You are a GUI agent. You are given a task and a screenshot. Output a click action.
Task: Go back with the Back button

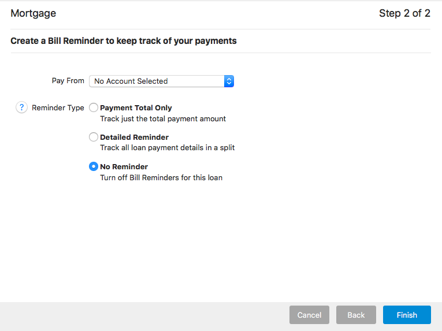[356, 315]
